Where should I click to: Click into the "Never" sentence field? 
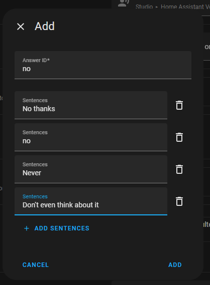point(91,169)
